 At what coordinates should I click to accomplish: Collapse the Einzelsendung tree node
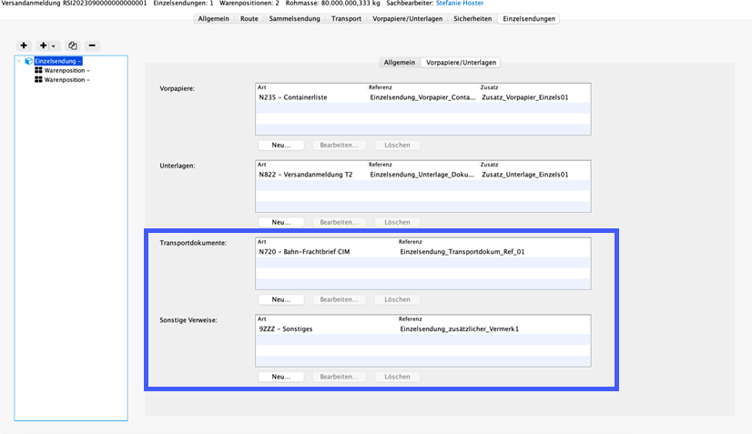[x=20, y=61]
